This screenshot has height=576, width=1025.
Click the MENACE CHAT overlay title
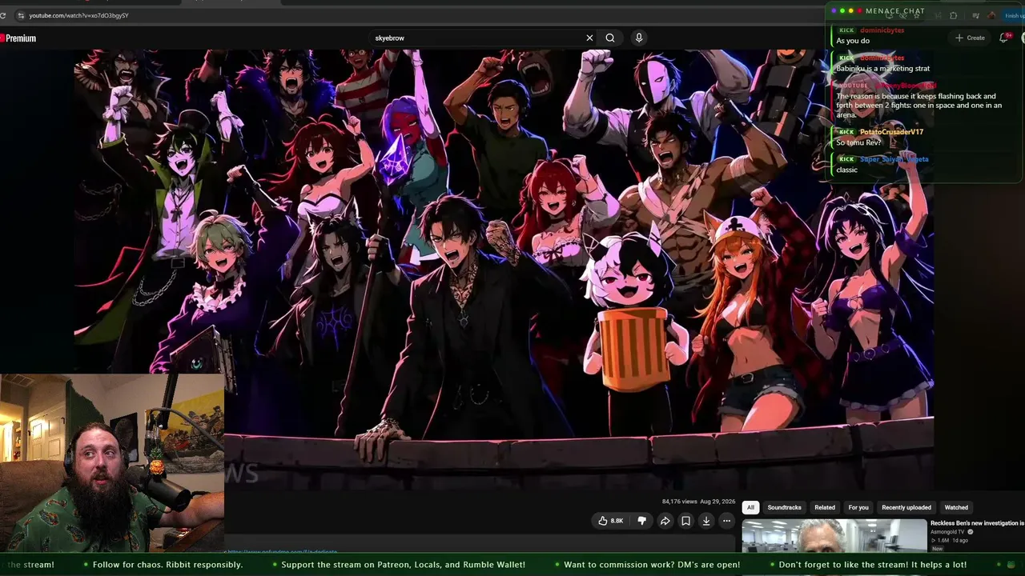pos(894,11)
